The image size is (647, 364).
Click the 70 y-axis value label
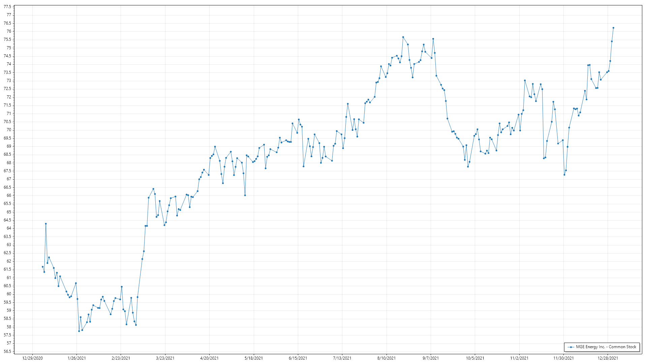tap(9, 130)
